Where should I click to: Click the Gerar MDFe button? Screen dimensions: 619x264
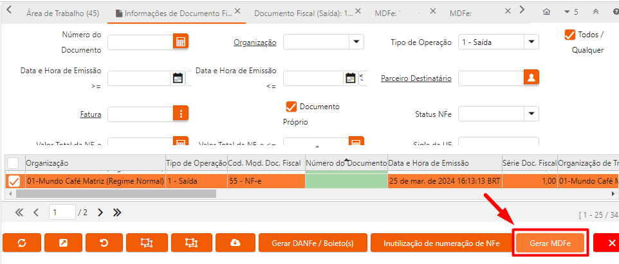point(550,243)
